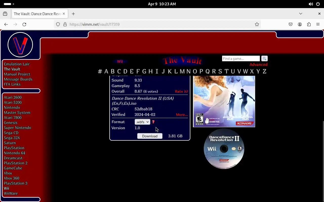Viewport: 324px width, 202px height.
Task: Select Atari 5200 system
Action: [13, 102]
